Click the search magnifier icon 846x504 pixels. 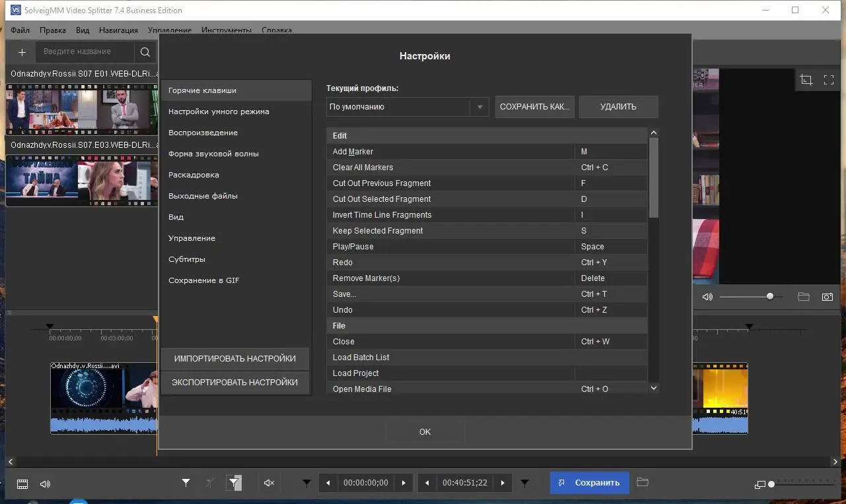(x=145, y=52)
